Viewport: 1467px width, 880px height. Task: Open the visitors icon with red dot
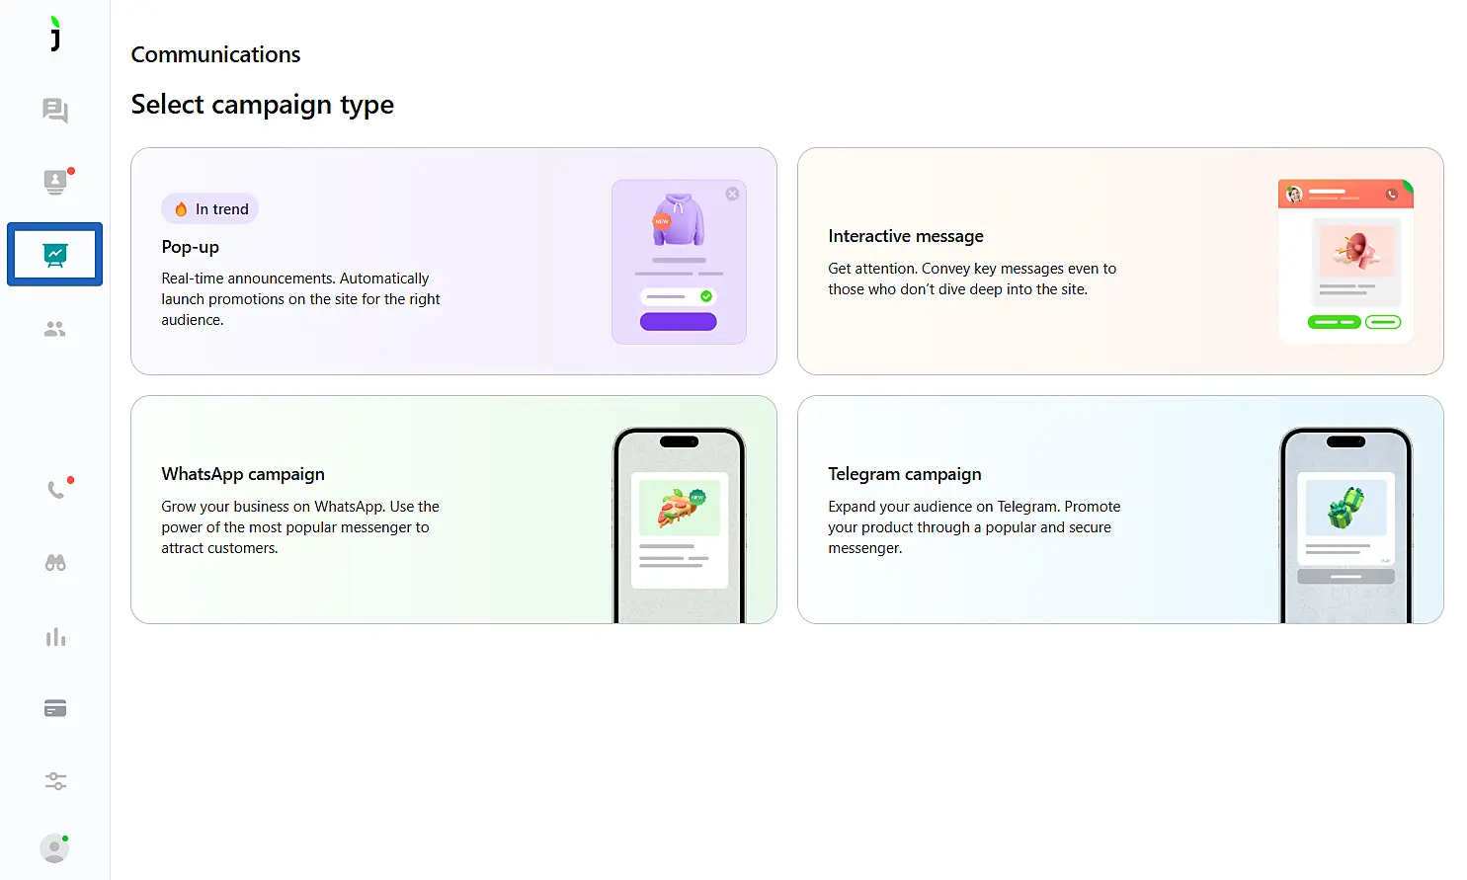pos(55,182)
